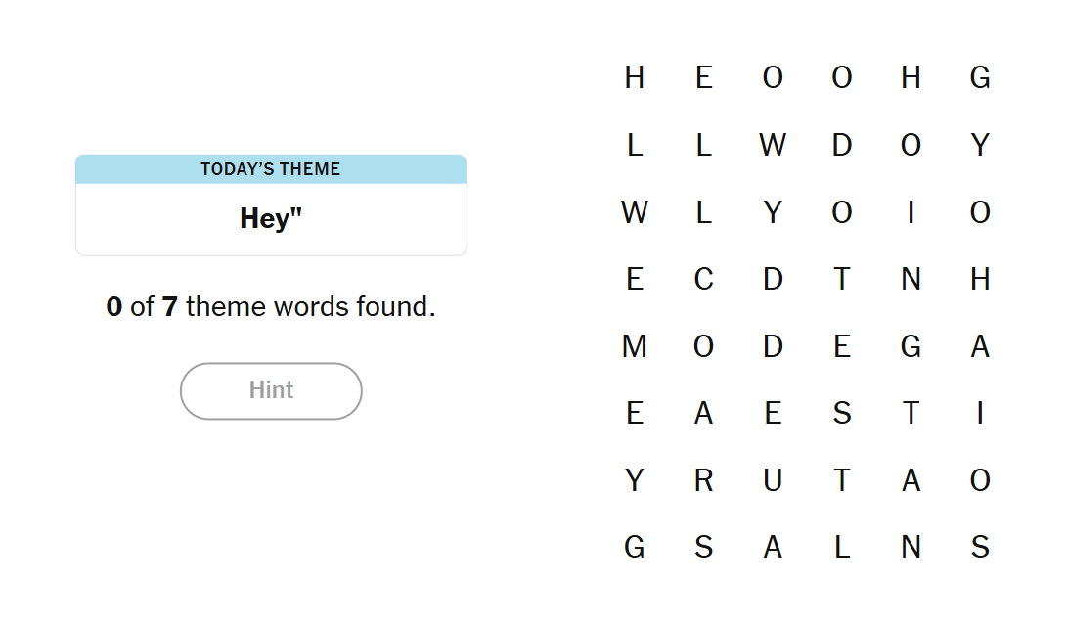Select the G in the top-right corner
The width and height of the screenshot is (1067, 627).
coord(980,77)
